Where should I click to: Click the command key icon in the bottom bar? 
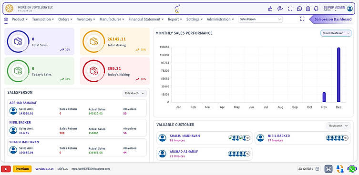pos(328,169)
